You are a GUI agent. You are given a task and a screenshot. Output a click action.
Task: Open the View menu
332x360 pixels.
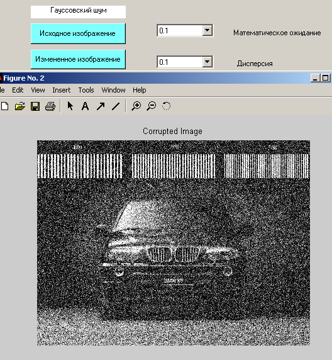tap(38, 90)
